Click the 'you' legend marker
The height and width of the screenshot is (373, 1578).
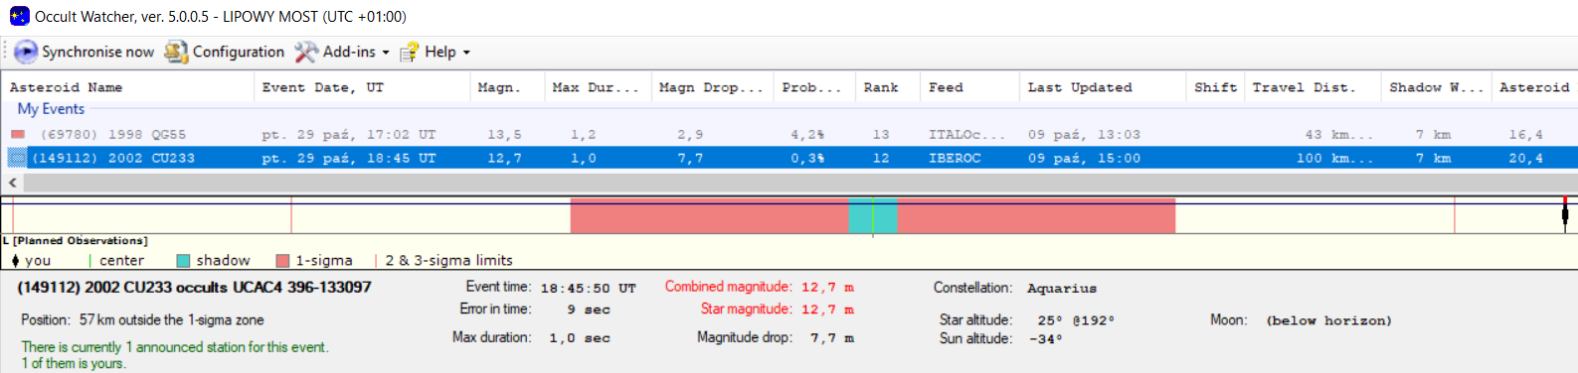point(15,261)
